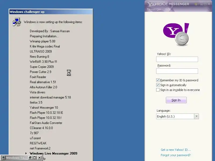
Task: Open the Messenger menu
Action: (154, 9)
